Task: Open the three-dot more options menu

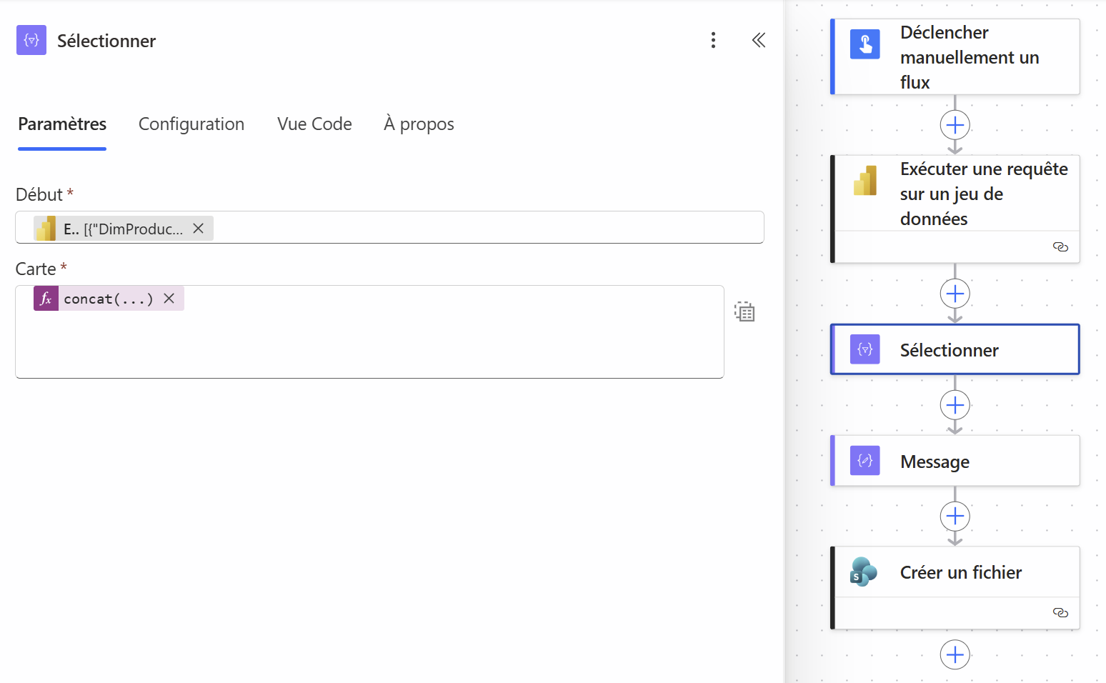Action: (713, 40)
